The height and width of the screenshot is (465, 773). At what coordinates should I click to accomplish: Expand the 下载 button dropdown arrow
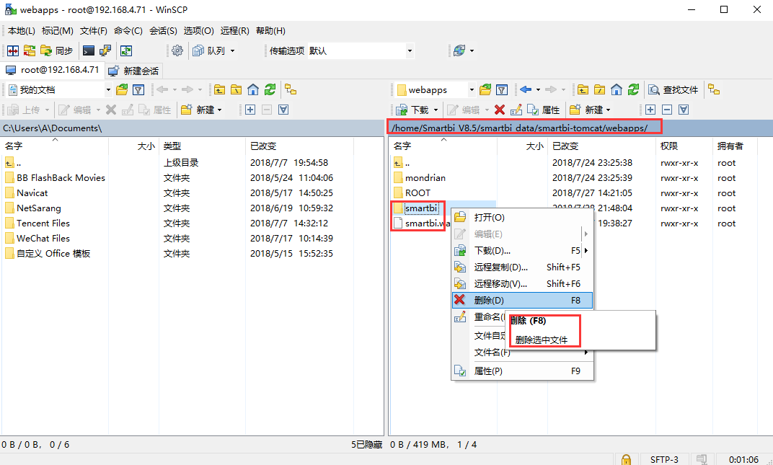(436, 110)
